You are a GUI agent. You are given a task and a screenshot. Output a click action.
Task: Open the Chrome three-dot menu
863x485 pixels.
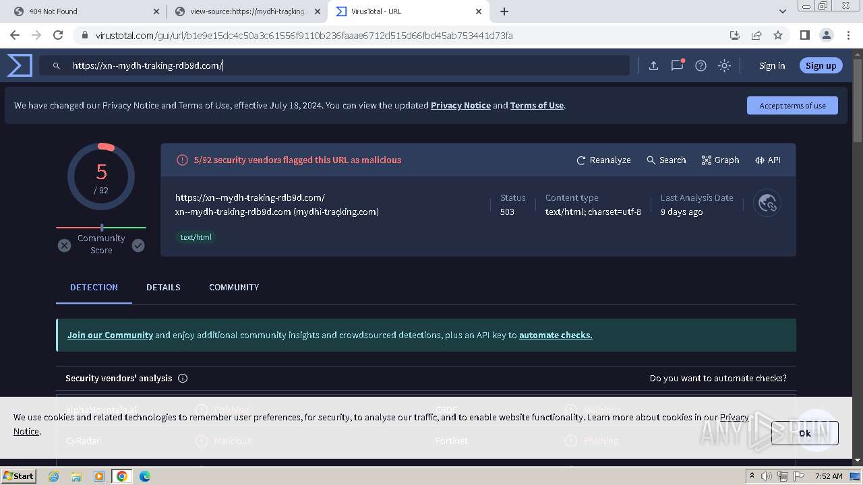[x=849, y=35]
